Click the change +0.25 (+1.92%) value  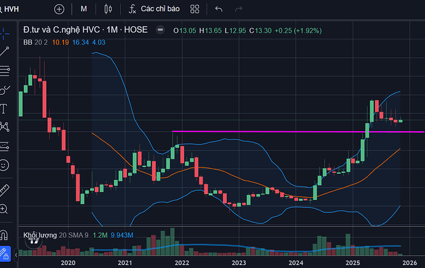[298, 31]
